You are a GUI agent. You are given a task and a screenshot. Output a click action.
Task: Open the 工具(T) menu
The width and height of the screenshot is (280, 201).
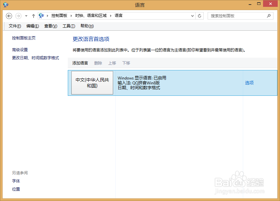[69, 26]
